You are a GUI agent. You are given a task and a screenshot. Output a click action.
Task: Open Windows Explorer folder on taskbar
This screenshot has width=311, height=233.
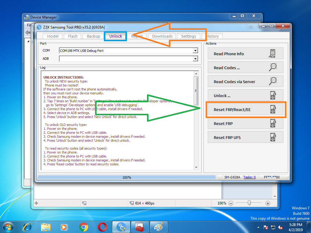tap(46, 227)
